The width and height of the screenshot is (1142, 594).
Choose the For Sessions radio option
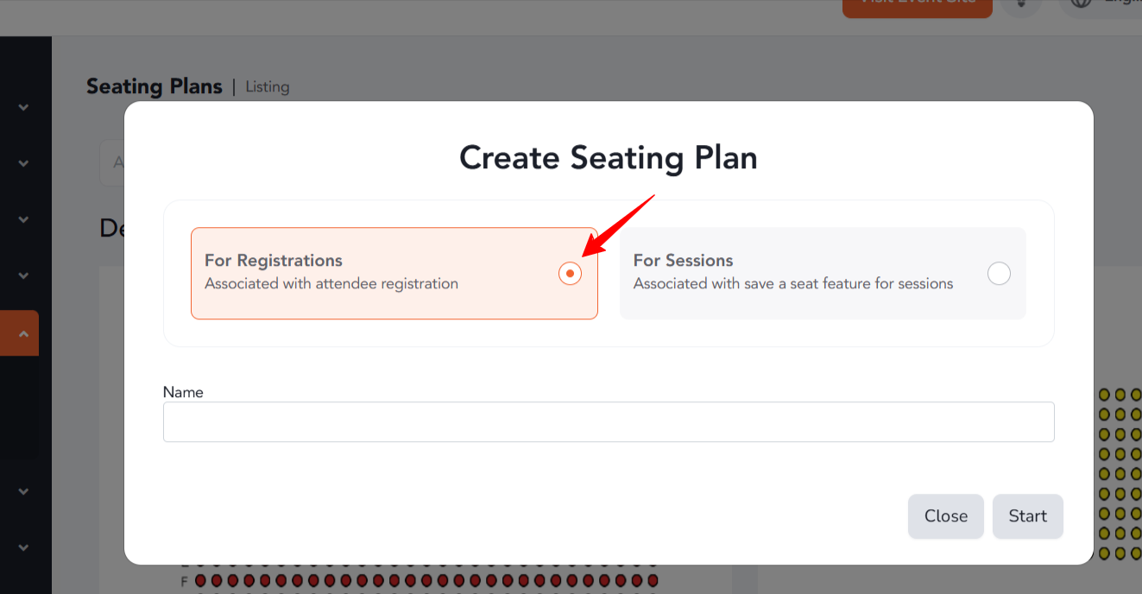[999, 274]
